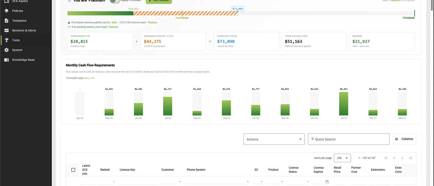Open Policies via its sidebar icon
434x186 pixels.
click(7, 11)
